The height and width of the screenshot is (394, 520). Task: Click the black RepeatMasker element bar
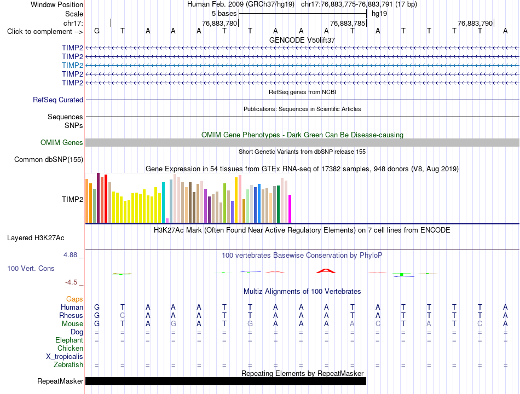(226, 381)
